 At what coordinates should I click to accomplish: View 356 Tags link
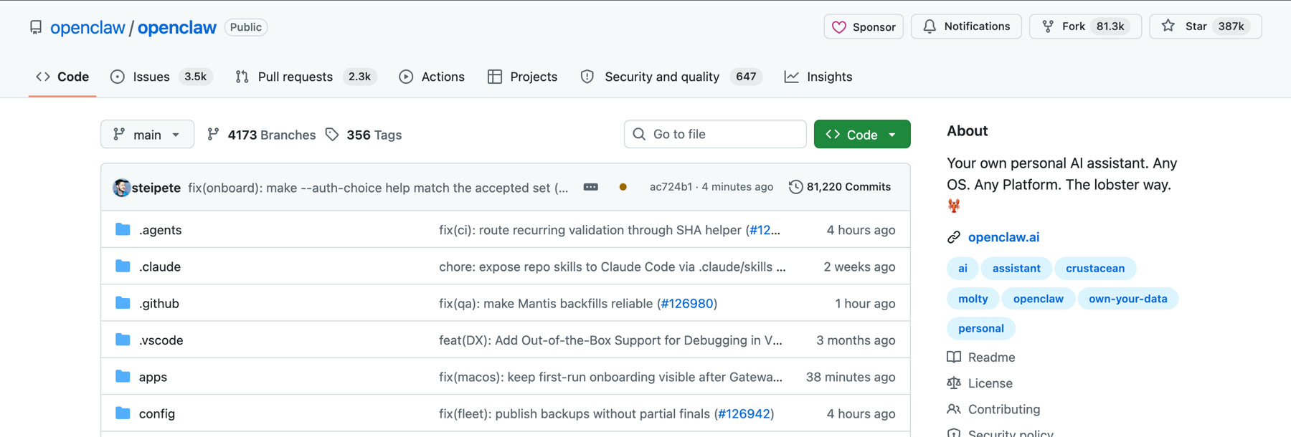[x=364, y=135]
